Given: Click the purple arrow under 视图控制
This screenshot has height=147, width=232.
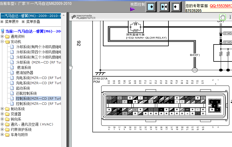Looking at the screenshot, I should pyautogui.click(x=133, y=9).
